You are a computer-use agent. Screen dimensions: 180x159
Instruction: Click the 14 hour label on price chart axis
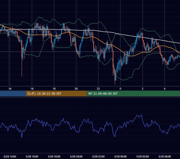pos(10,89)
